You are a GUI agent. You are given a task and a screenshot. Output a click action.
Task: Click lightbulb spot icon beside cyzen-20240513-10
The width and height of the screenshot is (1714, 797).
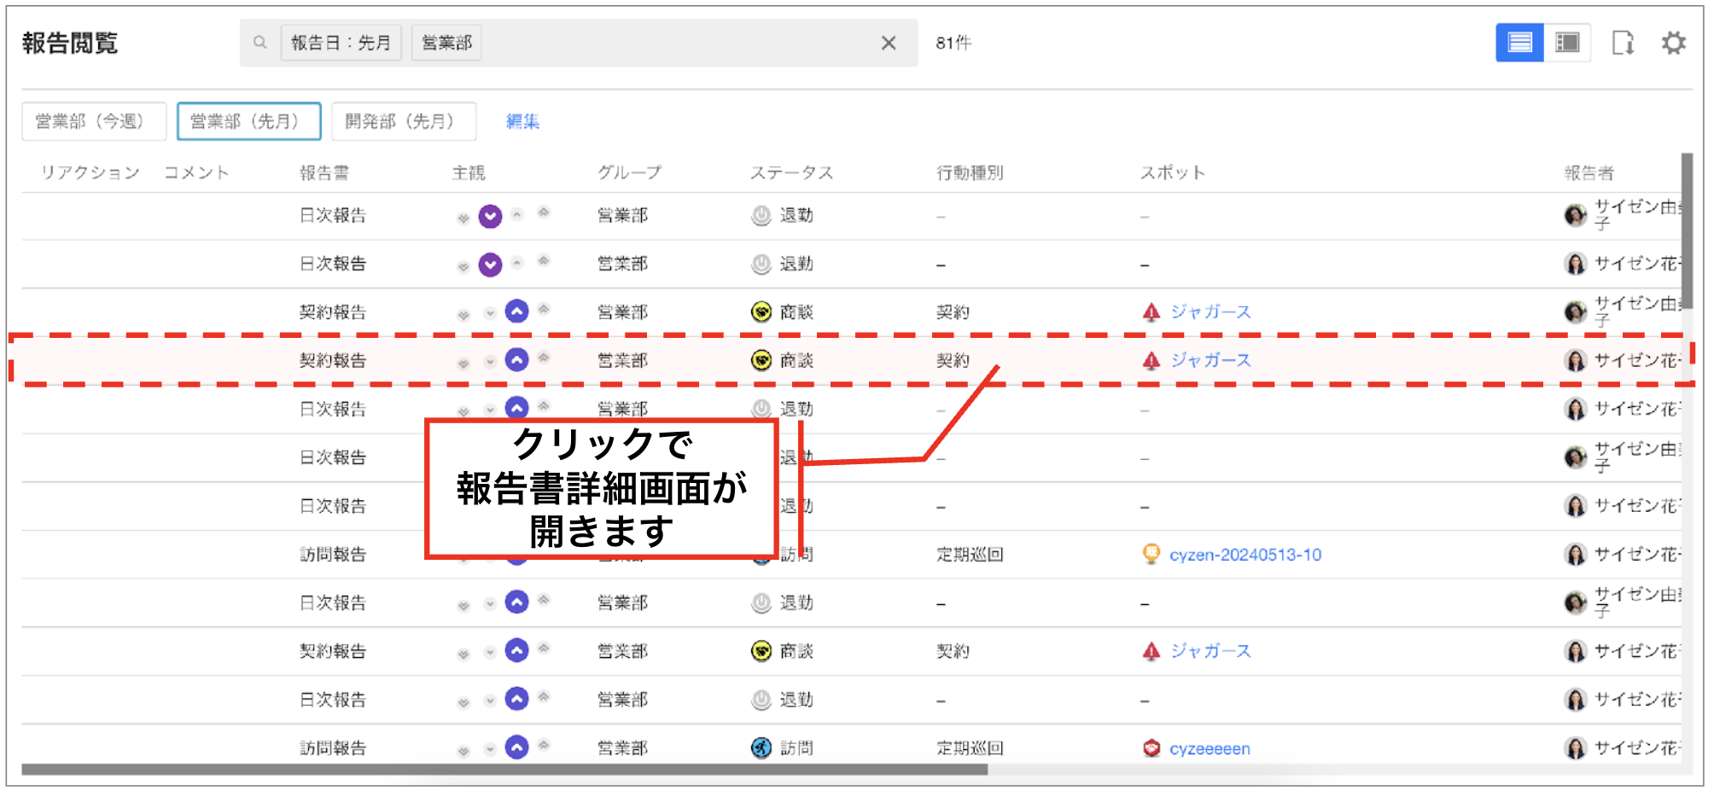[x=1151, y=554]
